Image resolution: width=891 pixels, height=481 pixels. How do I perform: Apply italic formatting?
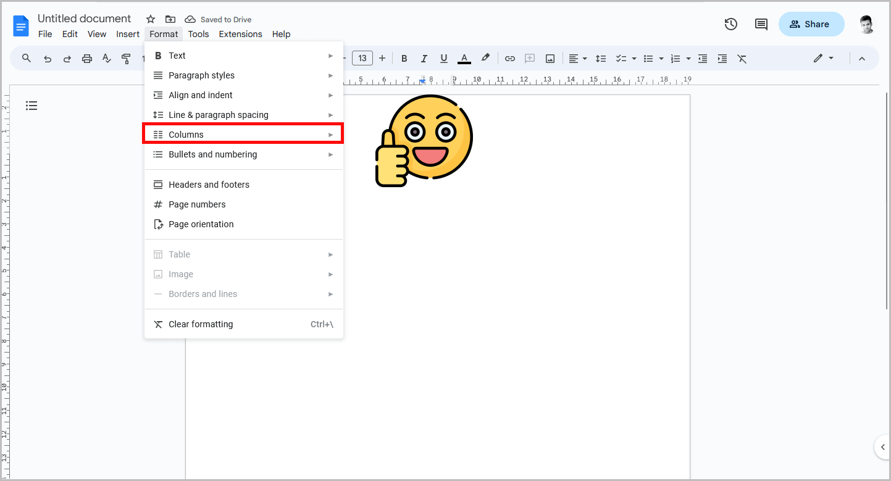[424, 58]
